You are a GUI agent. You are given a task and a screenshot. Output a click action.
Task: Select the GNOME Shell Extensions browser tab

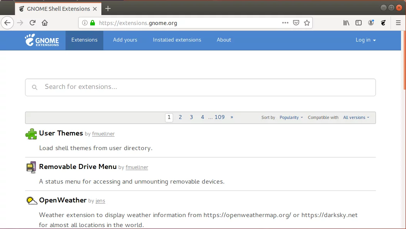coord(58,9)
